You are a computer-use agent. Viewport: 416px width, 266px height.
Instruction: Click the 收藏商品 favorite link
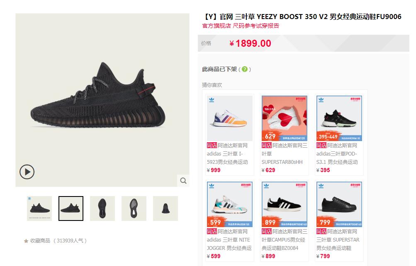point(40,241)
